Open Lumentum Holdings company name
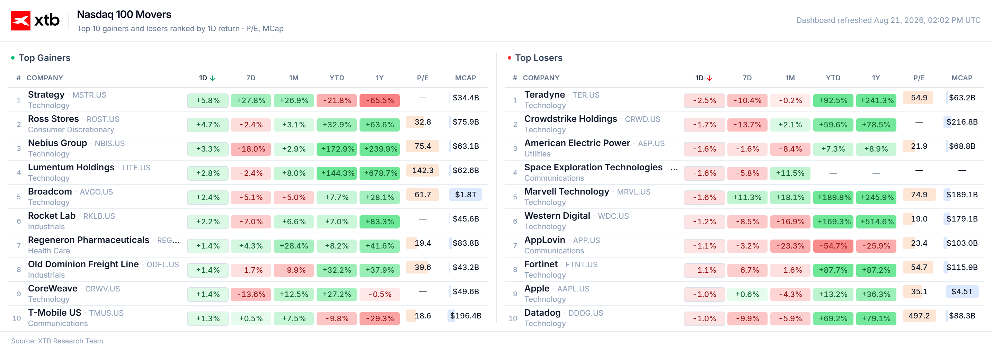This screenshot has height=351, width=992. [x=71, y=168]
